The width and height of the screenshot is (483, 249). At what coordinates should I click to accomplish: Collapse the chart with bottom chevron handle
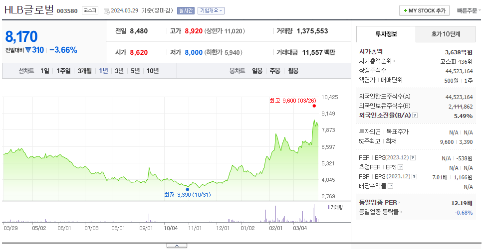click(177, 246)
